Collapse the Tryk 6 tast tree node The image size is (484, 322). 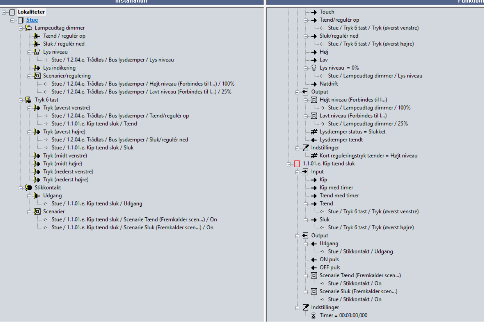click(21, 100)
